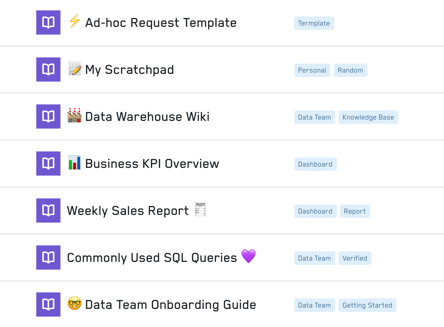Click the notebook icon next to My Scratchpad
Viewport: 444px width, 327px height.
48,69
